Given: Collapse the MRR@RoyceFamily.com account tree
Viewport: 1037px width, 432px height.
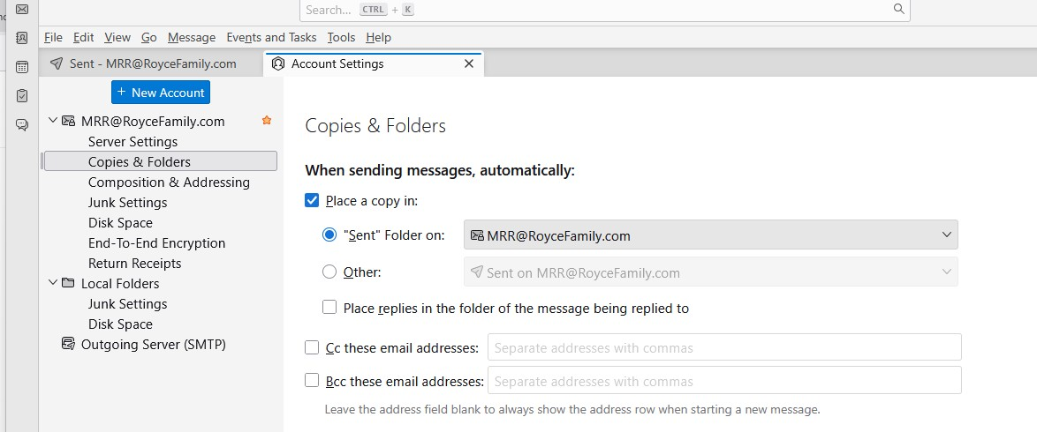Looking at the screenshot, I should tap(53, 122).
